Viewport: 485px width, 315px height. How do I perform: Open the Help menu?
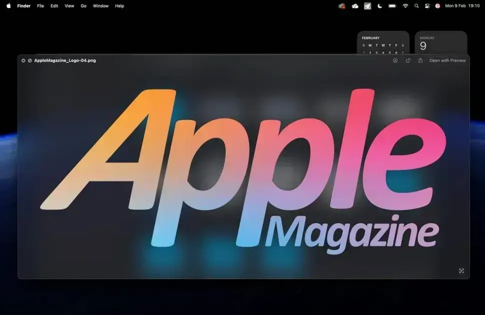tap(119, 6)
